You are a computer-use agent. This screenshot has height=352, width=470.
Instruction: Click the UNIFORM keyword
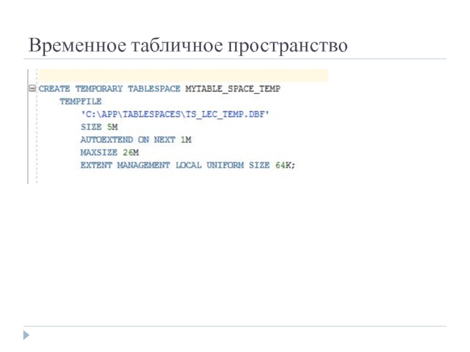[225, 165]
